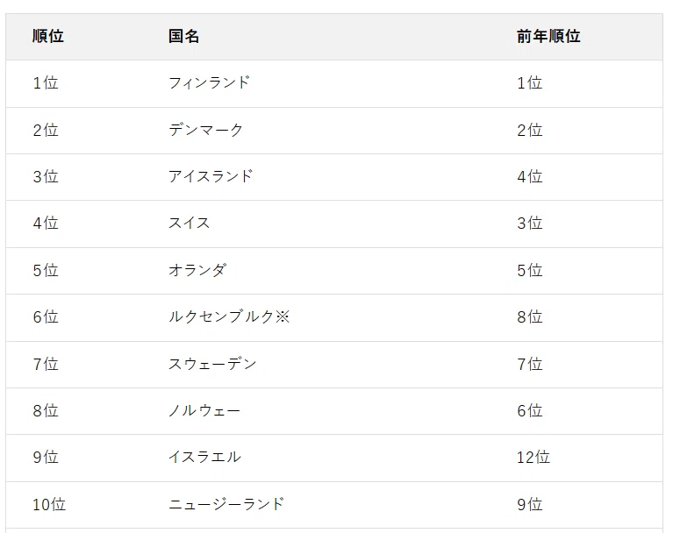This screenshot has height=533, width=673.
Task: Click 8位 in the 前年順位 column
Action: point(530,316)
